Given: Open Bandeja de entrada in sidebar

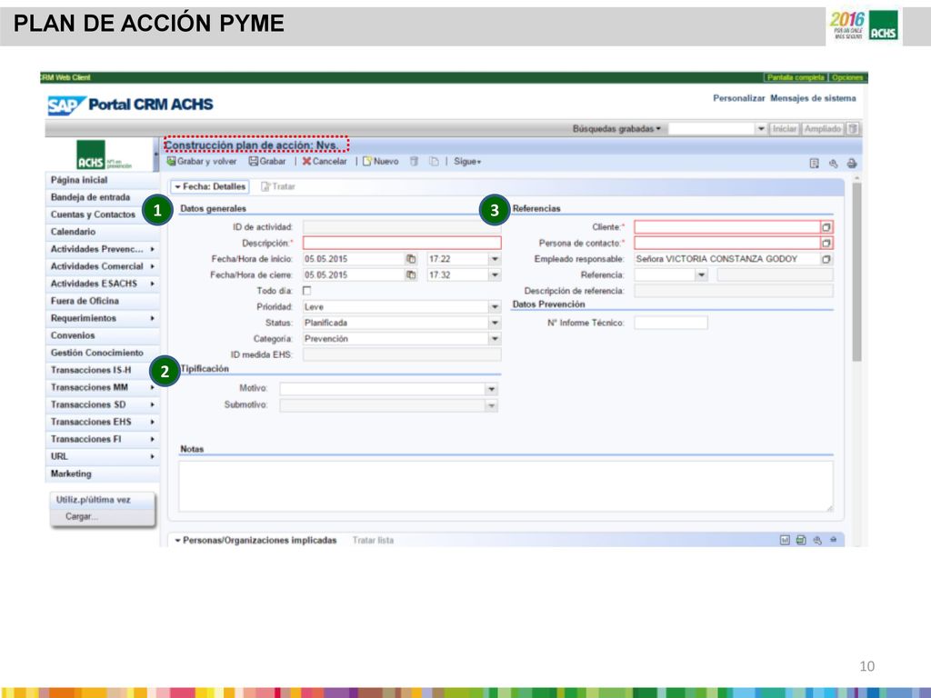Looking at the screenshot, I should coord(102,197).
